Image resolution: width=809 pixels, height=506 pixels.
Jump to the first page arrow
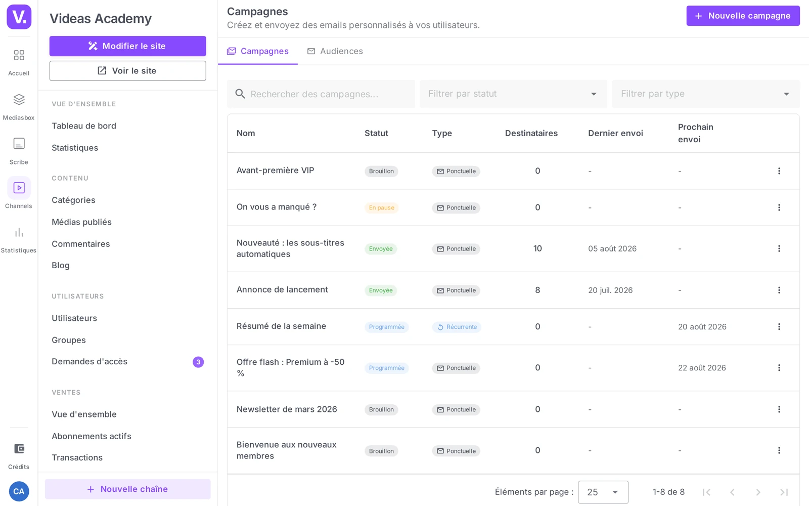pyautogui.click(x=706, y=492)
